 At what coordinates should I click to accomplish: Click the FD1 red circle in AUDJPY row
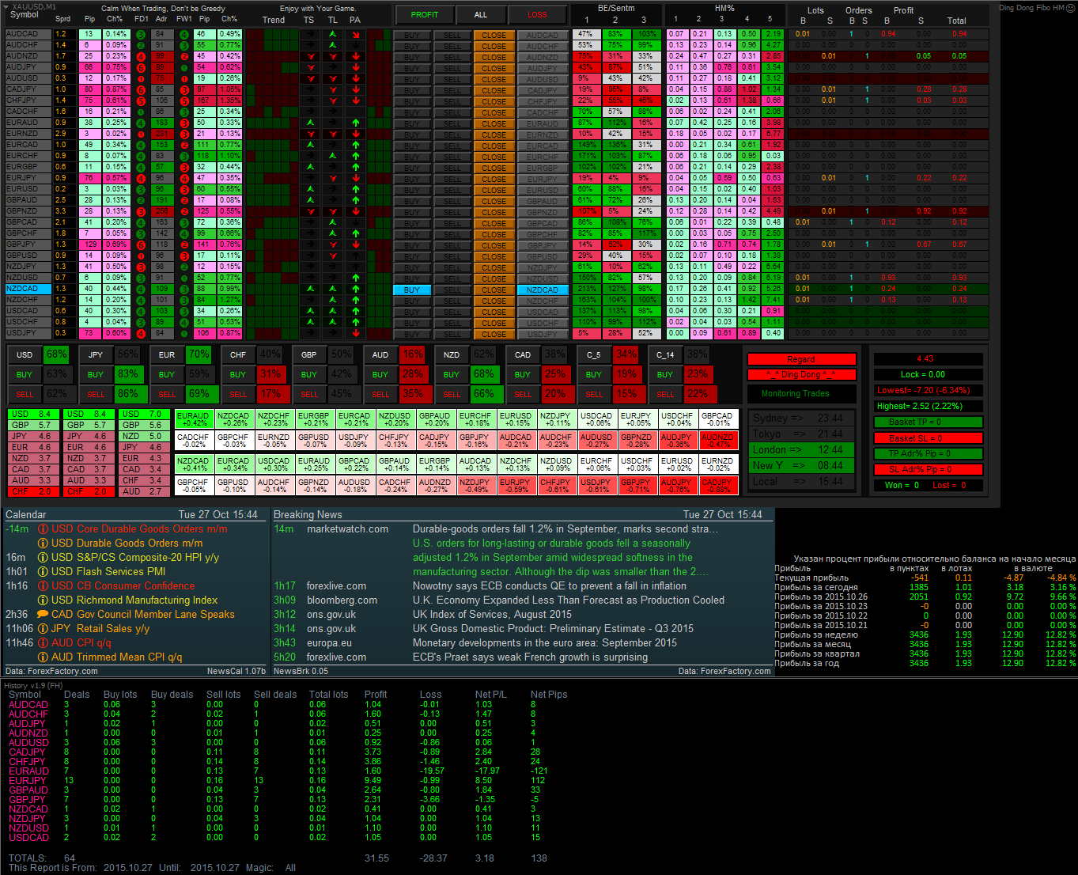[141, 68]
